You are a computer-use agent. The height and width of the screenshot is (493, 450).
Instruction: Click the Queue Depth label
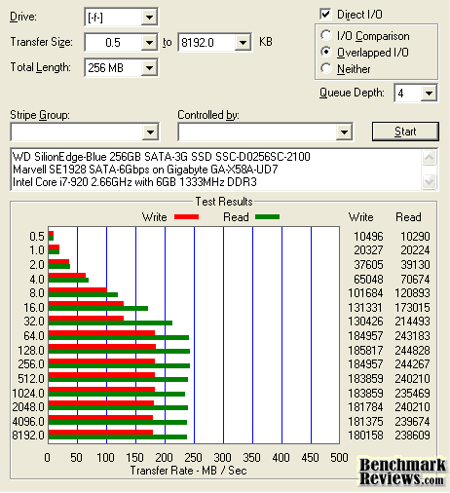tap(352, 93)
